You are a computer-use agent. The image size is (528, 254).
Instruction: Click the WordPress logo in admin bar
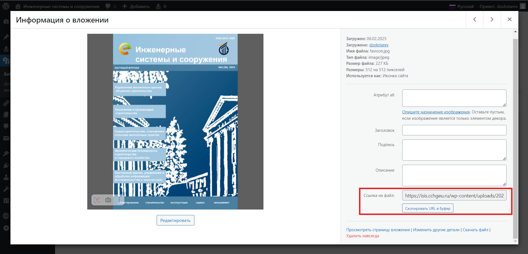click(6, 6)
